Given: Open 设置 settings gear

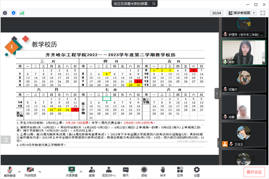Looking at the screenshot, I should click(197, 171).
